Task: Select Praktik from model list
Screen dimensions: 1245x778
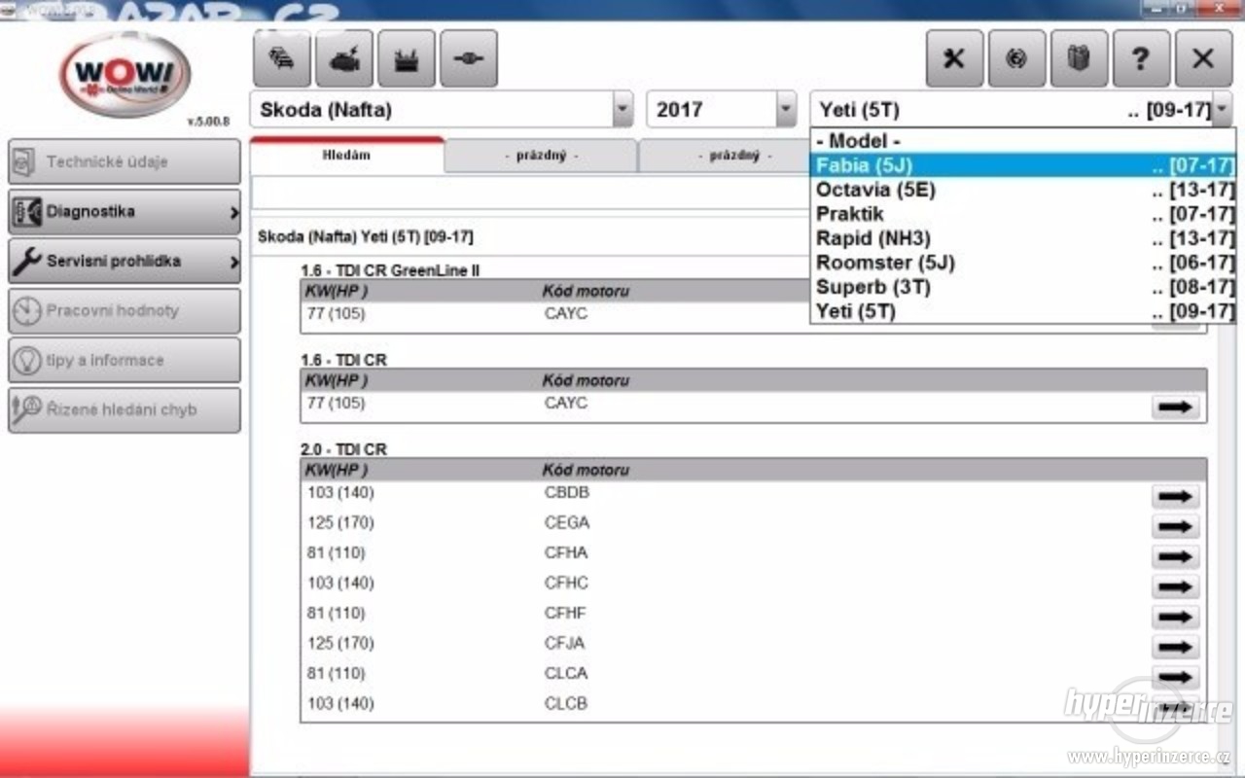Action: [x=1023, y=214]
